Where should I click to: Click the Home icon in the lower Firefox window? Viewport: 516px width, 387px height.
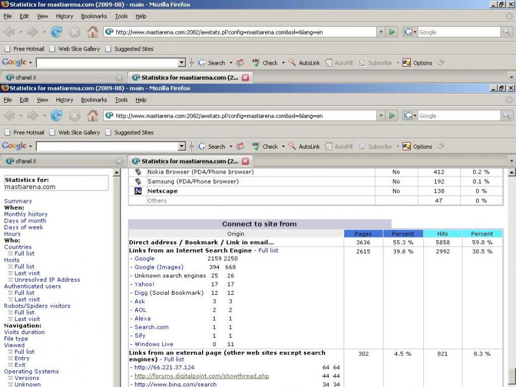93,116
